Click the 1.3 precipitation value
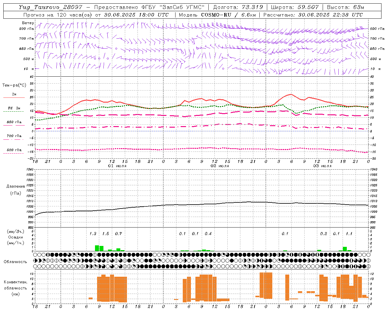The height and width of the screenshot is (309, 386). coord(93,234)
